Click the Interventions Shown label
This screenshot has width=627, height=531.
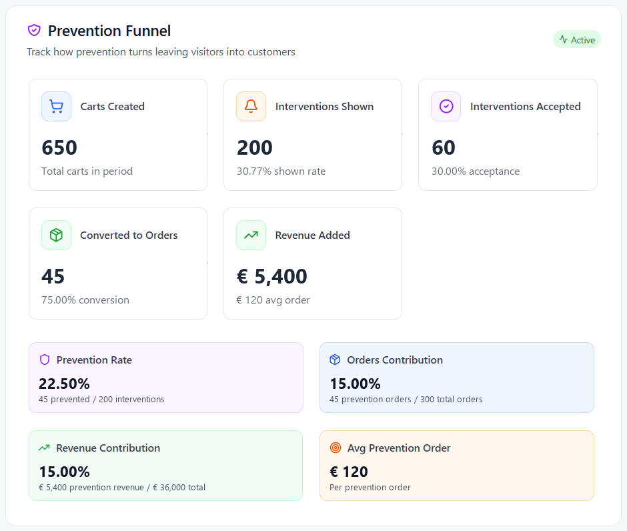324,106
